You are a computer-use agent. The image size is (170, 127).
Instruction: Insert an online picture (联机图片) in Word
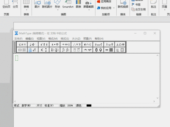coord(47,4)
